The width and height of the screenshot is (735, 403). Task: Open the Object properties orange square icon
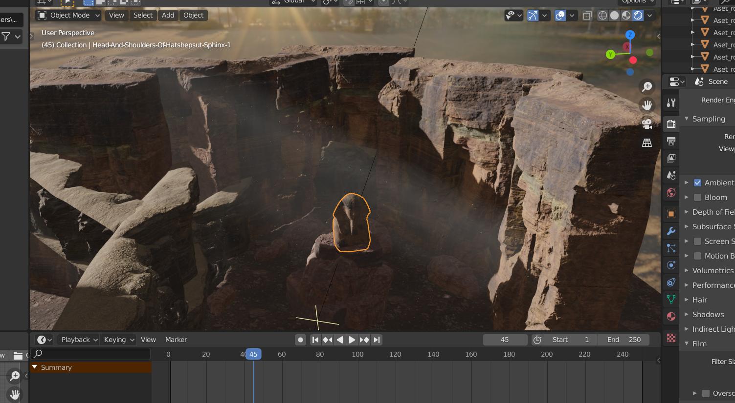(671, 214)
